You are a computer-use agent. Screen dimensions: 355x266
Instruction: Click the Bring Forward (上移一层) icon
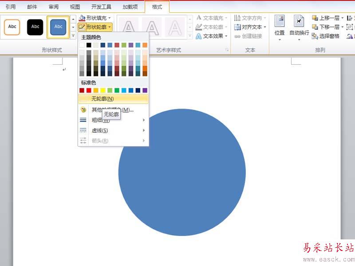(x=315, y=18)
